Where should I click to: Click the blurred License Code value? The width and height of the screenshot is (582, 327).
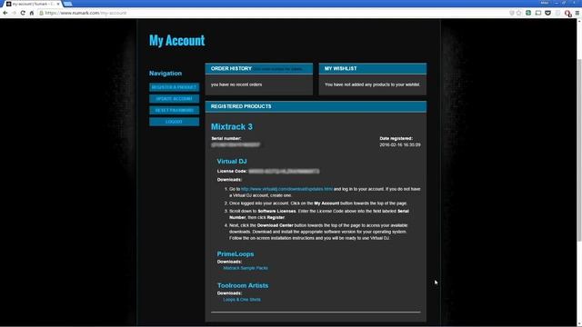tap(284, 172)
